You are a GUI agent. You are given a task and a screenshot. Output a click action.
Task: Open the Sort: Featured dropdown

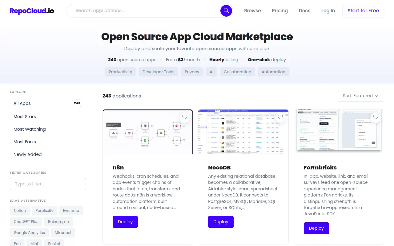361,96
